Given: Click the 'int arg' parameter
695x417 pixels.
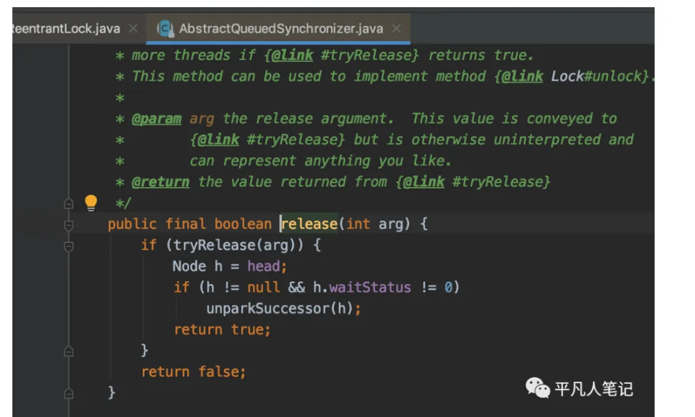Looking at the screenshot, I should pos(375,223).
